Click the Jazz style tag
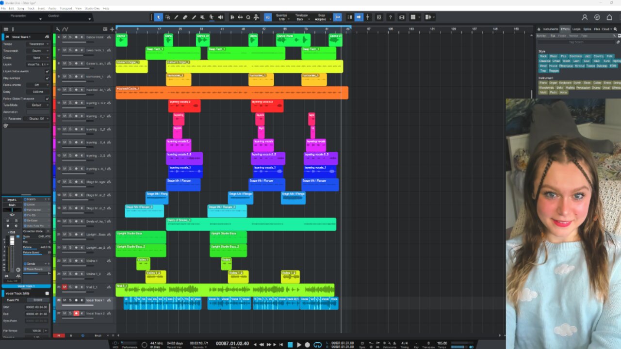 point(587,56)
